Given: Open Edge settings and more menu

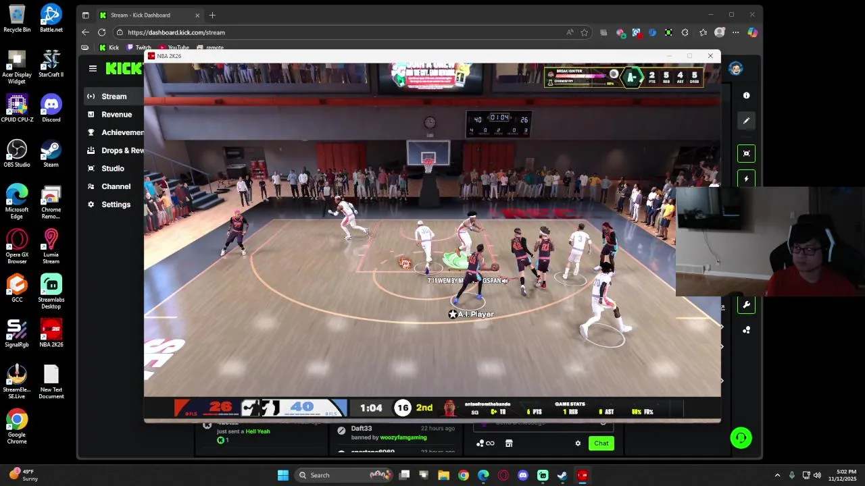Looking at the screenshot, I should pyautogui.click(x=736, y=32).
